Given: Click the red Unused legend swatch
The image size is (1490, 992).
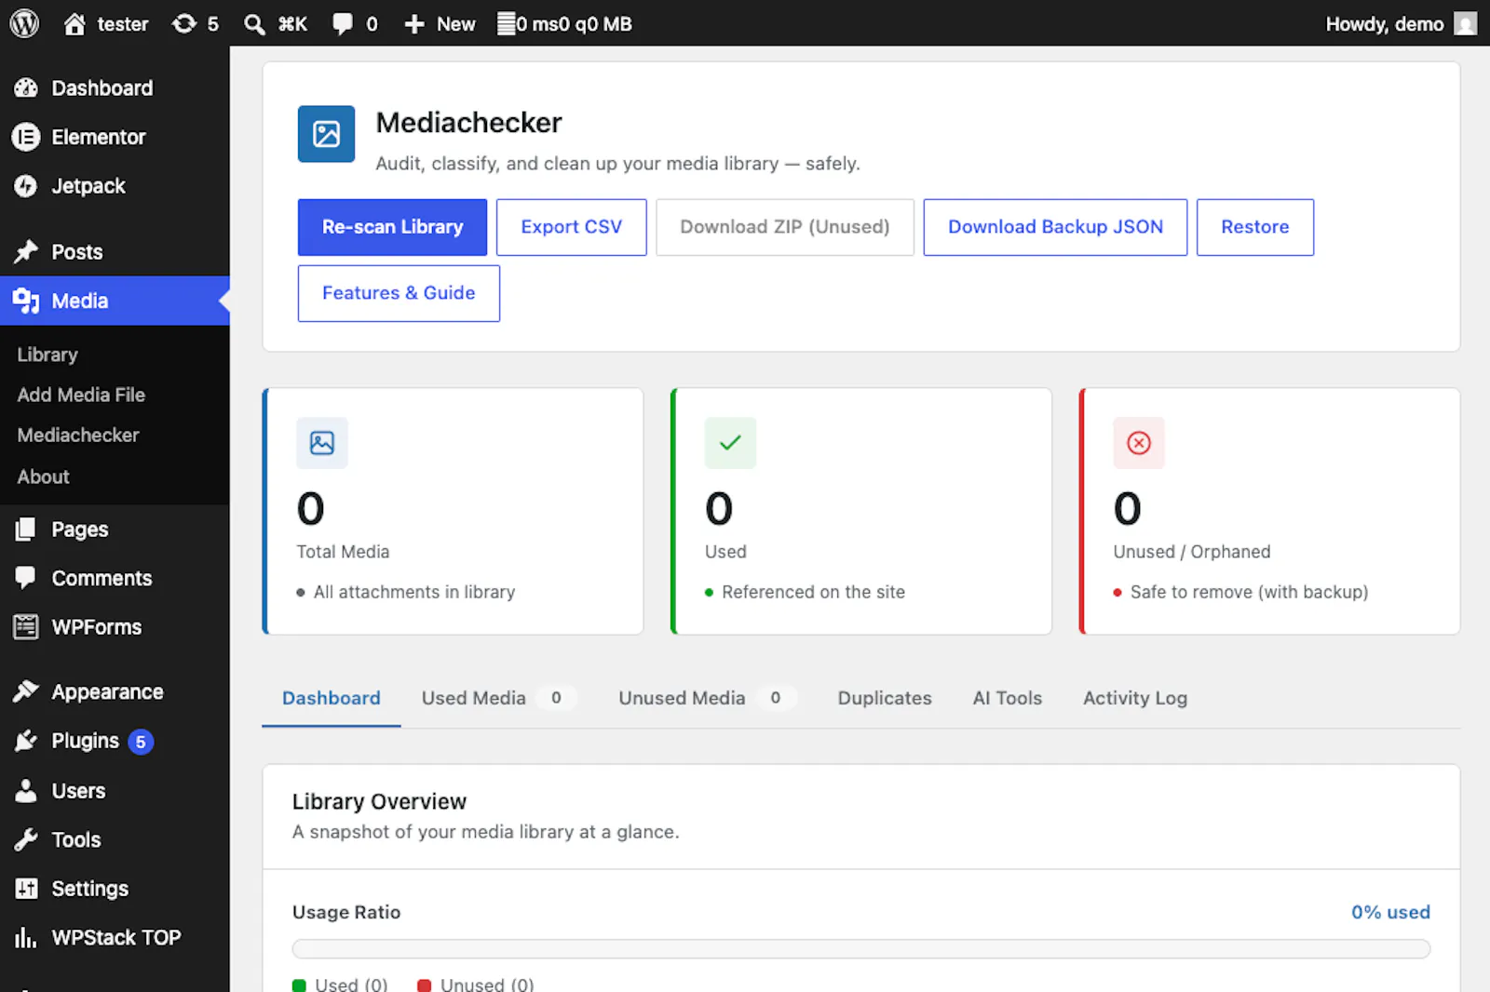Looking at the screenshot, I should [x=425, y=985].
